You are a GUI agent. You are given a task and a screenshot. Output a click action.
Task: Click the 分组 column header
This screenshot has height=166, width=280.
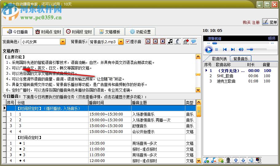tap(52, 103)
